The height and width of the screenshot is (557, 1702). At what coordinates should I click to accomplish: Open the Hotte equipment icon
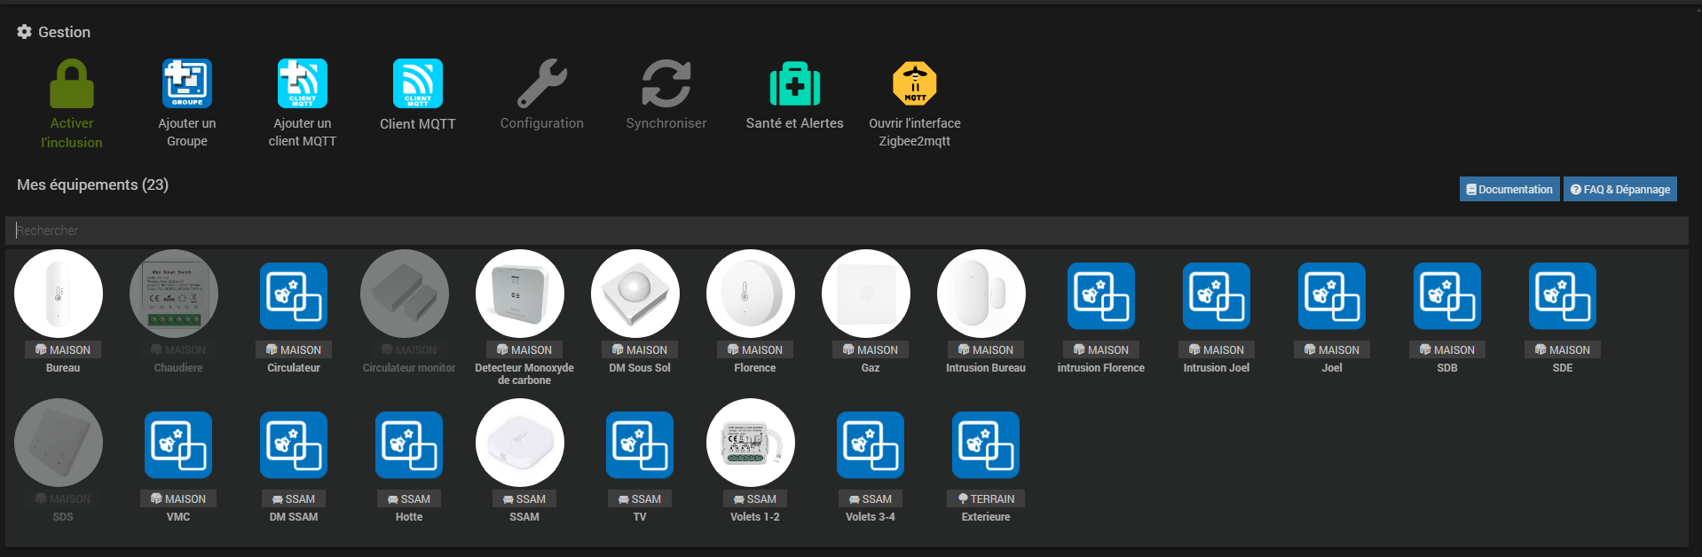coord(409,445)
